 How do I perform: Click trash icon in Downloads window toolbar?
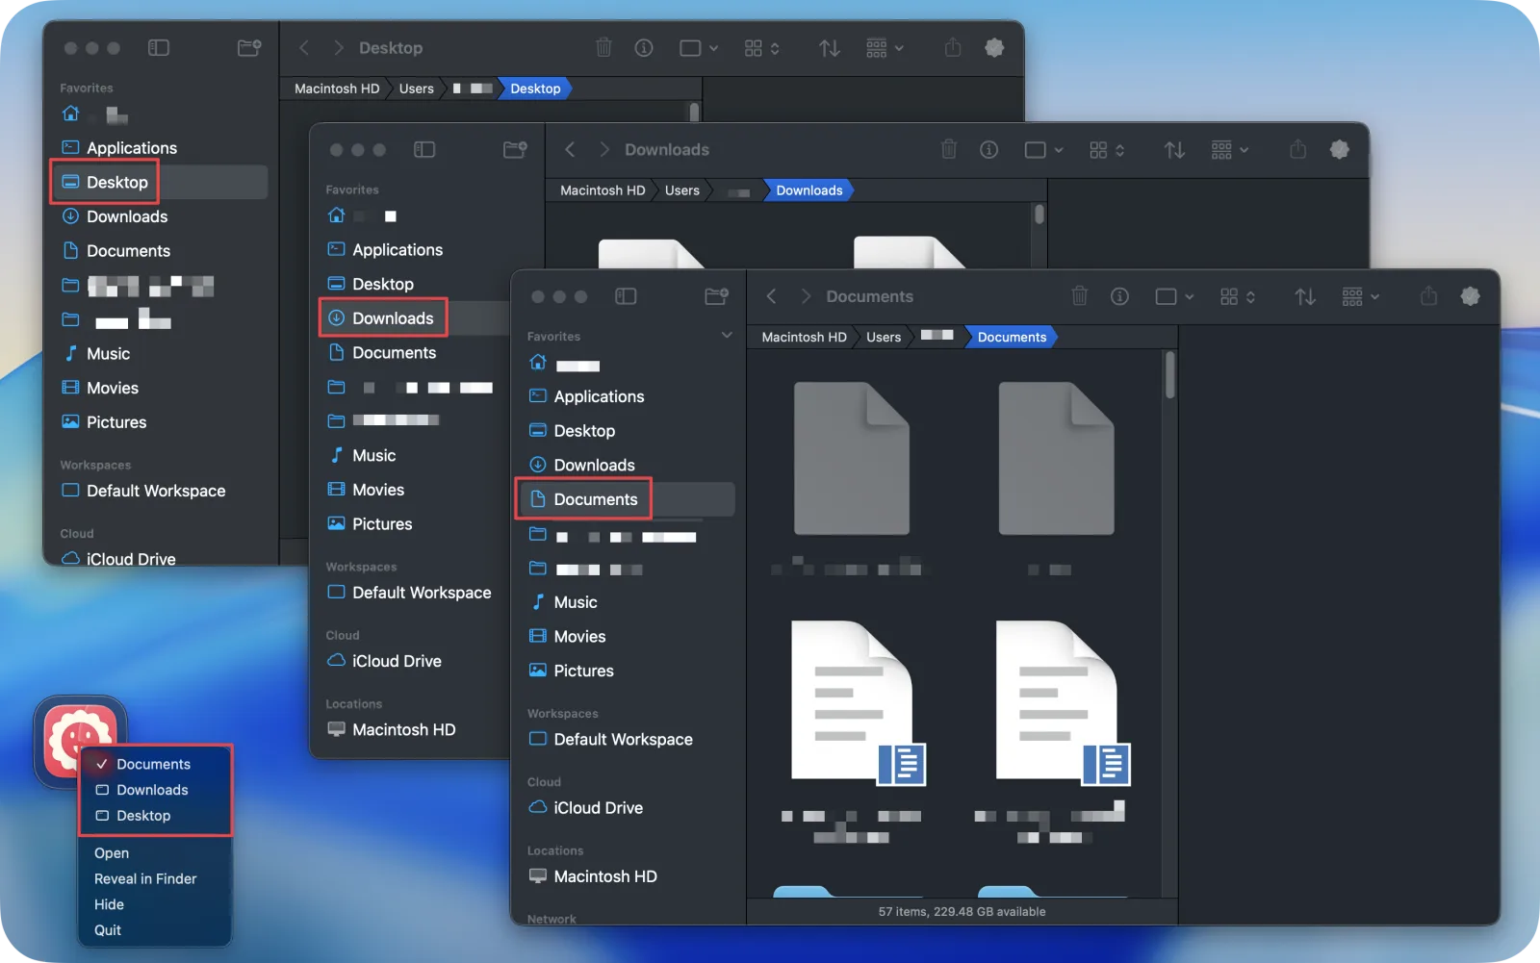(x=949, y=149)
